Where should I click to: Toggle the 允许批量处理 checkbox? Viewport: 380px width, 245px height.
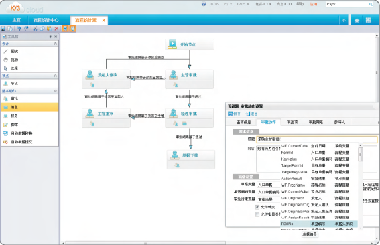(257, 214)
